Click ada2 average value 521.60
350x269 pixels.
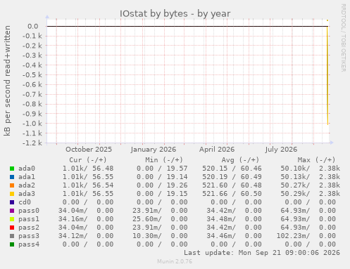[215, 185]
